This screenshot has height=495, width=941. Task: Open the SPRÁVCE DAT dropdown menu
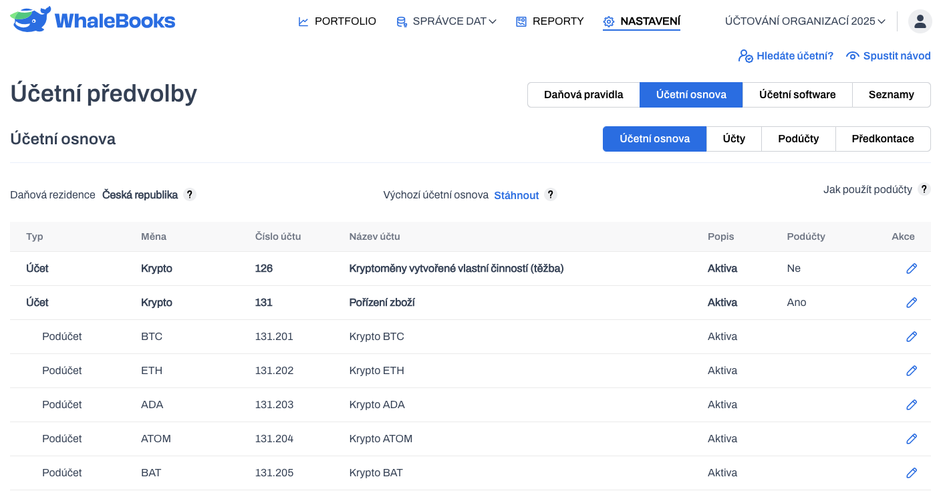pos(446,21)
